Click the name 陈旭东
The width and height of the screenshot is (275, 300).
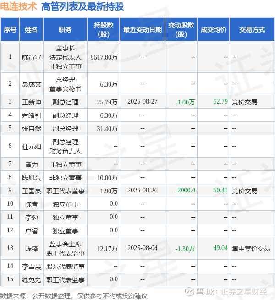click(32, 178)
